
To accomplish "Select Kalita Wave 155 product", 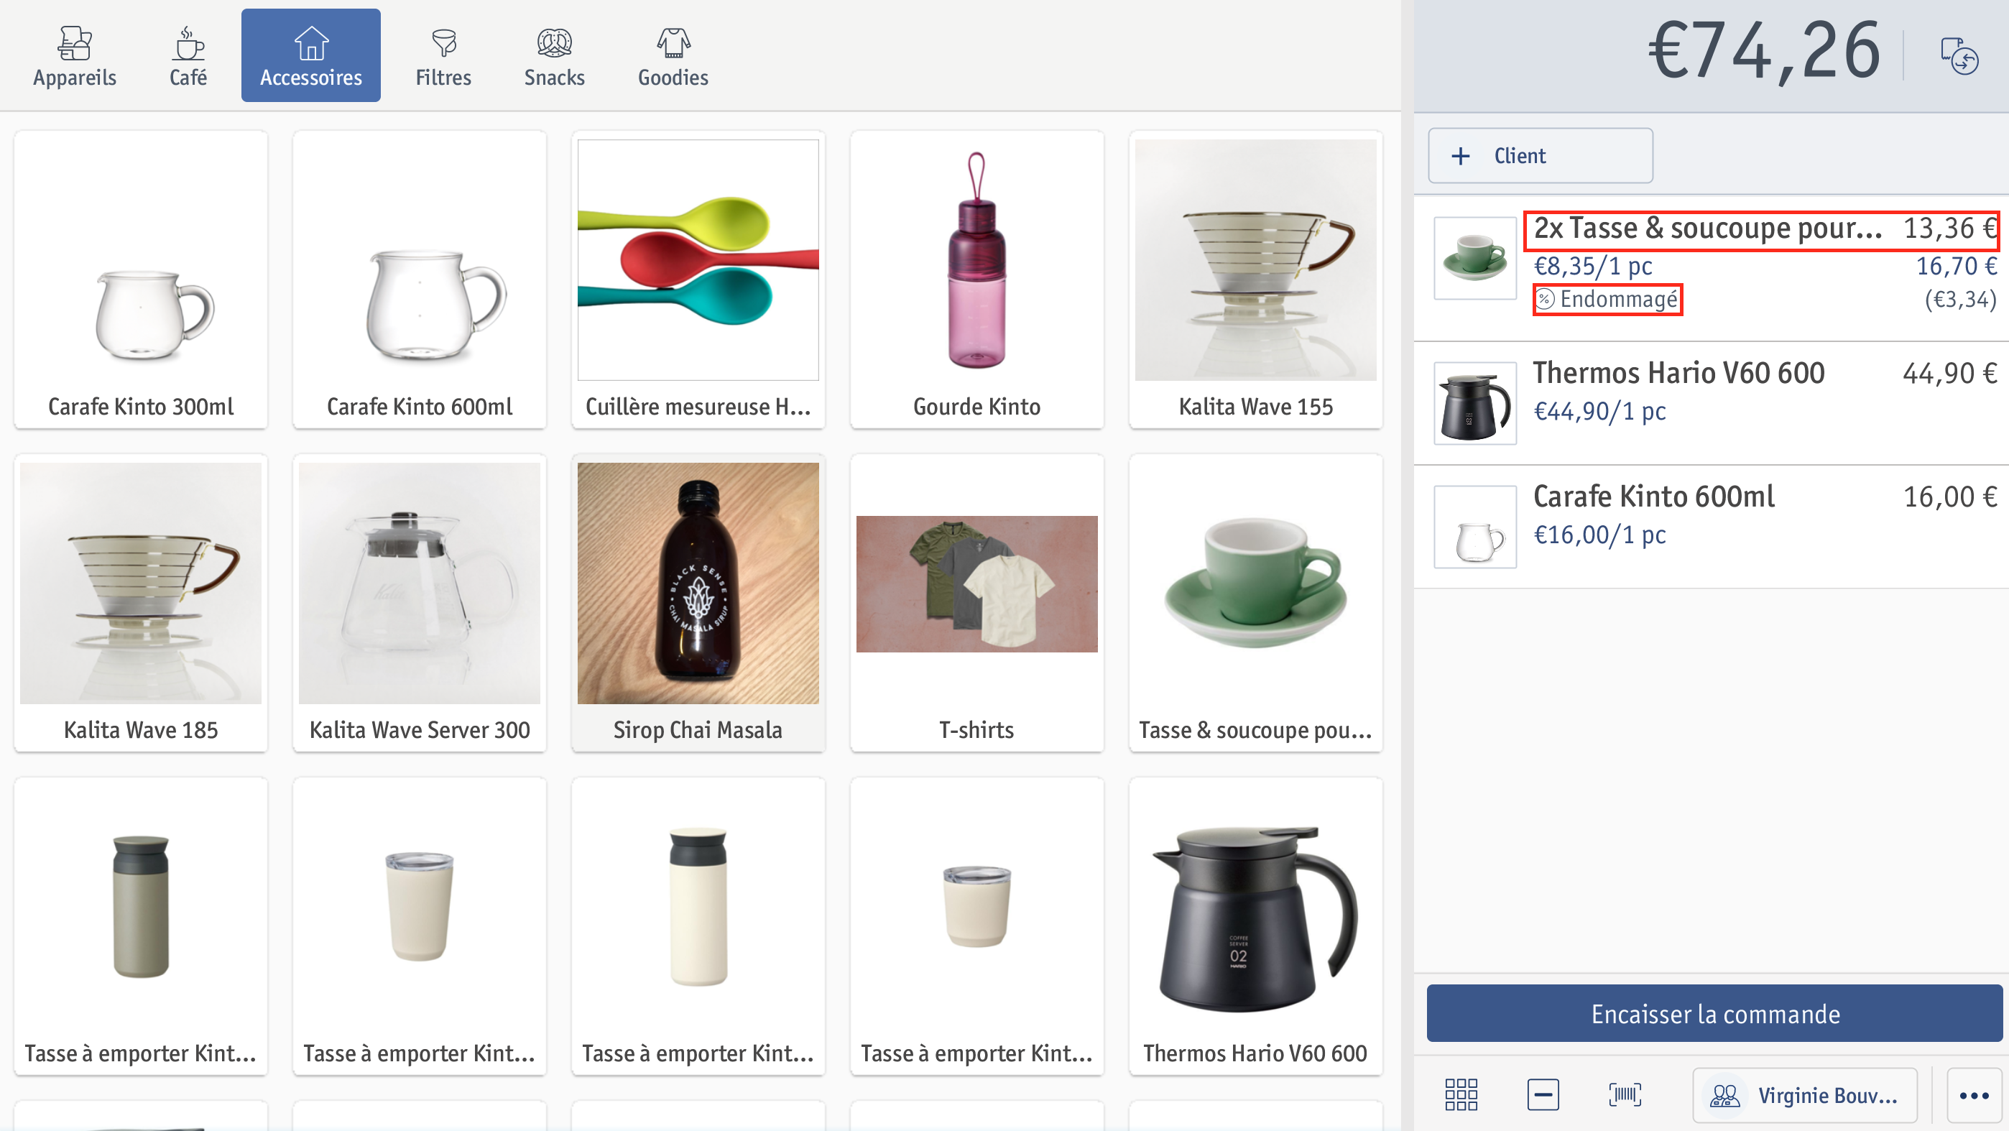I will pyautogui.click(x=1256, y=280).
